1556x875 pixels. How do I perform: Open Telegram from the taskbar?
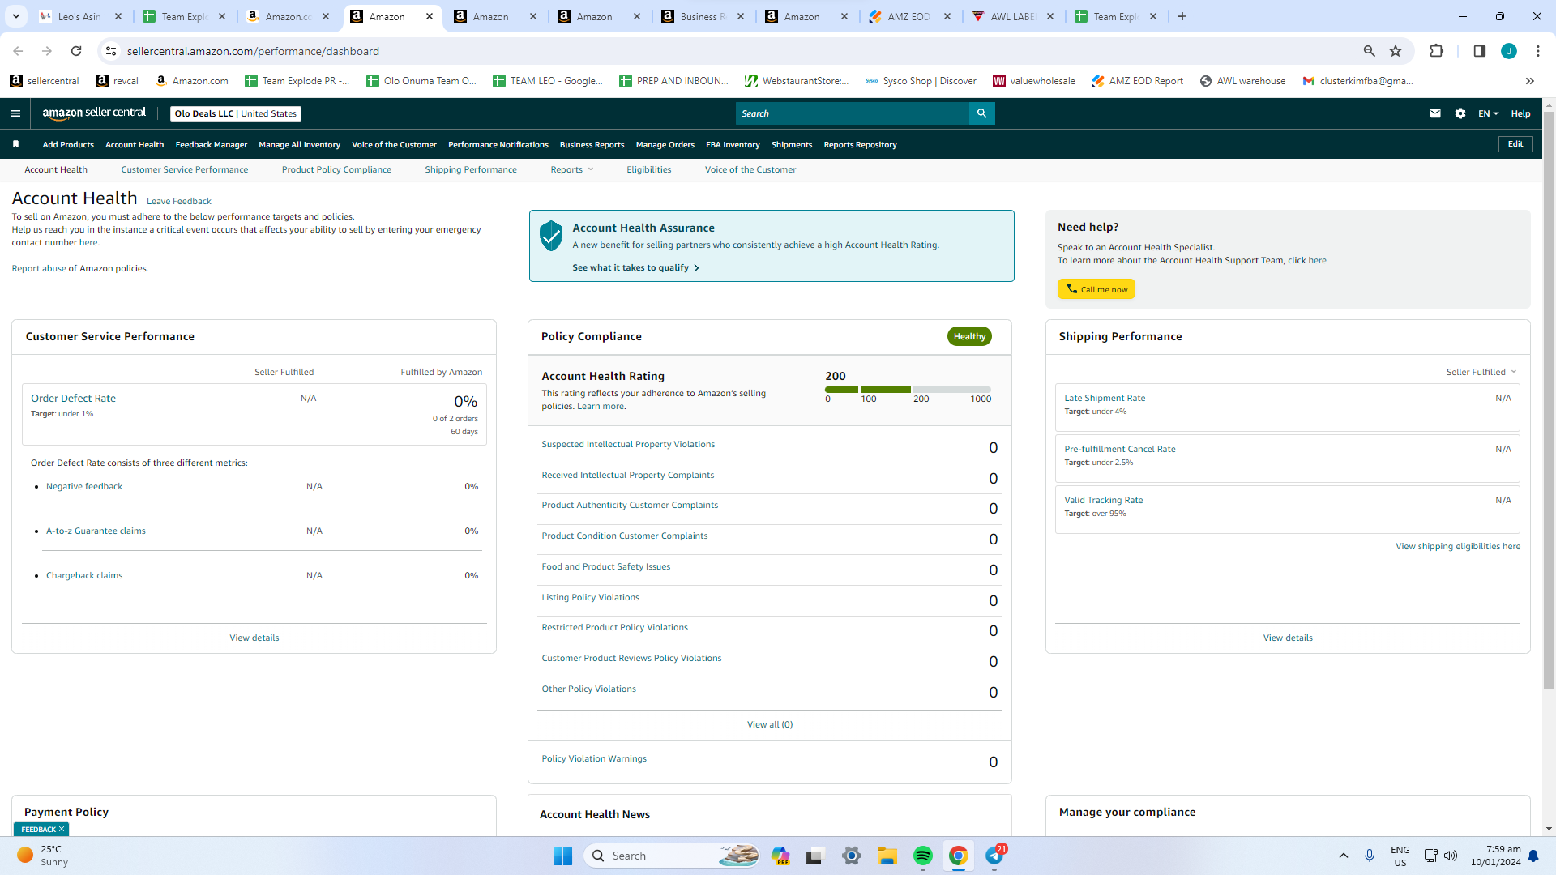tap(994, 856)
